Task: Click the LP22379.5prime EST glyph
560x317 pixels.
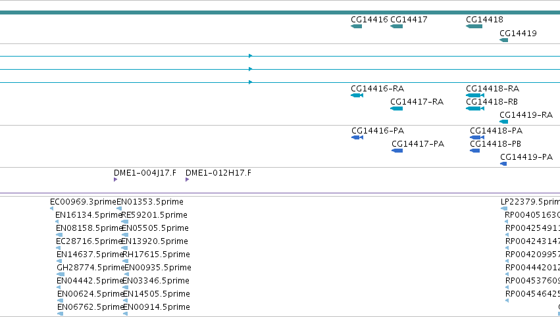Action: [504, 208]
